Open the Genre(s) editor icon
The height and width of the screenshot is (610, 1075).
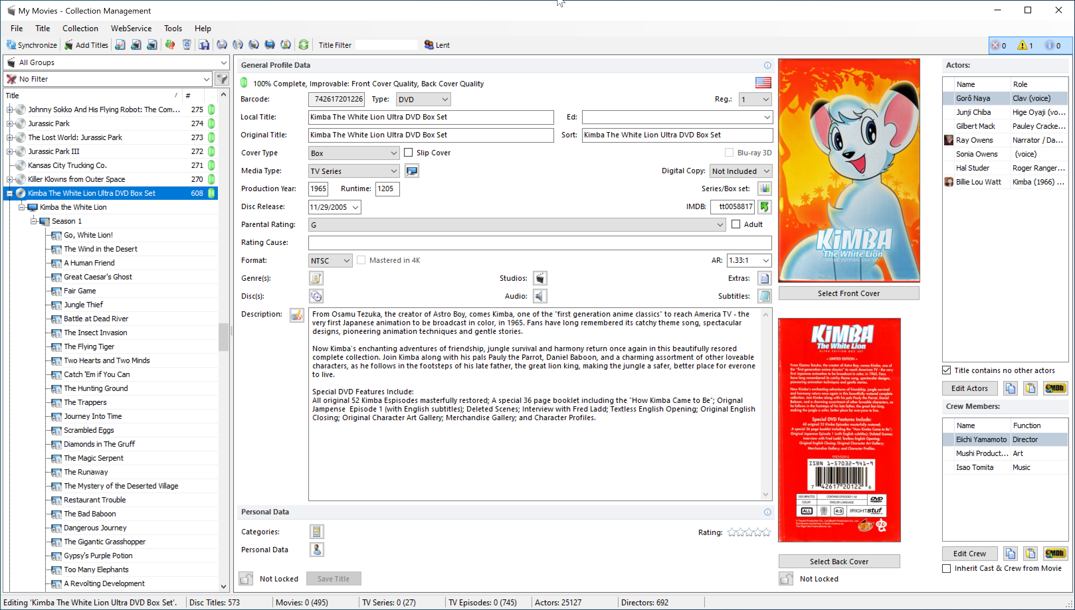(316, 278)
